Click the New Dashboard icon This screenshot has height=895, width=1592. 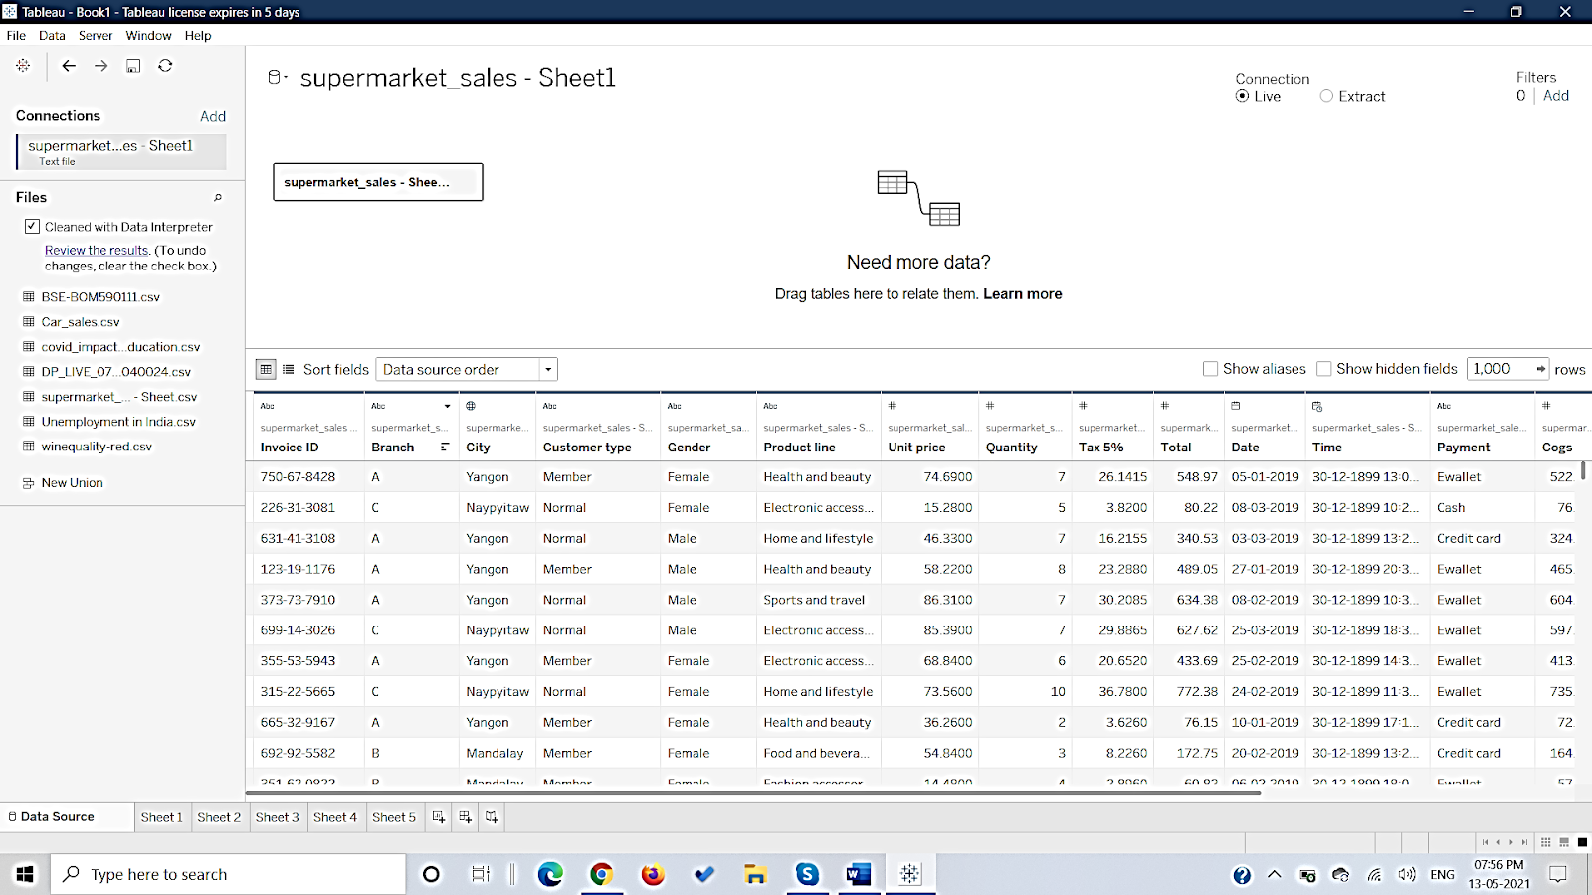pyautogui.click(x=465, y=817)
